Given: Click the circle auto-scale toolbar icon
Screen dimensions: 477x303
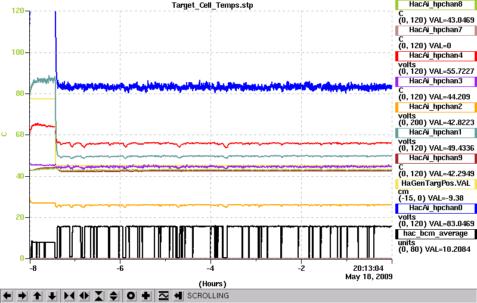Looking at the screenshot, I should pos(131,295).
